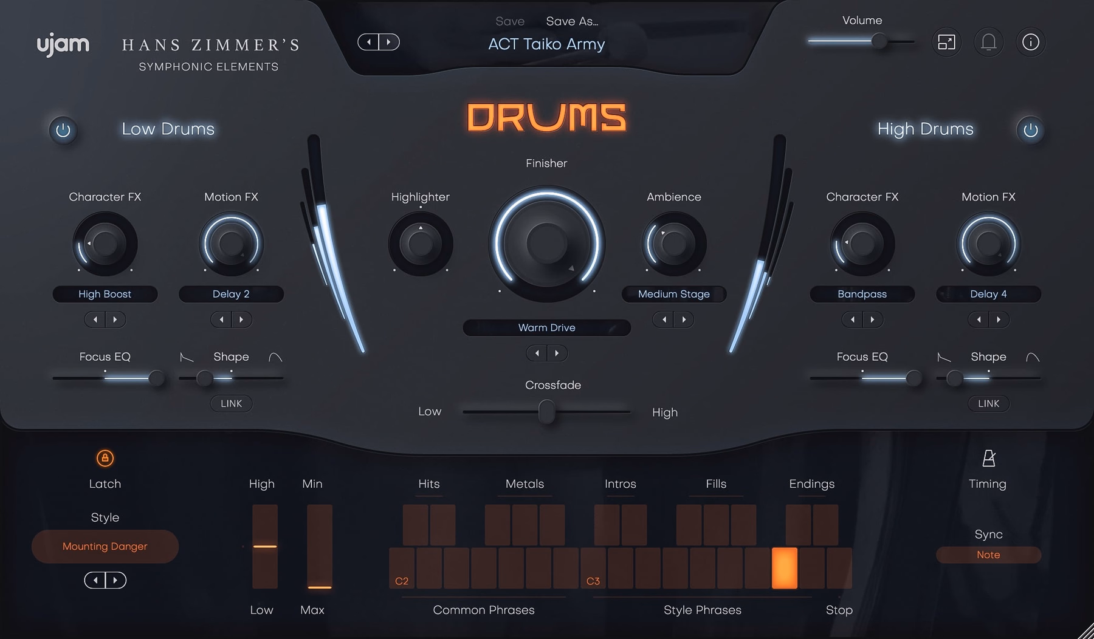Toggle LINK under Low Drums Shape
Image resolution: width=1094 pixels, height=639 pixels.
[x=231, y=403]
